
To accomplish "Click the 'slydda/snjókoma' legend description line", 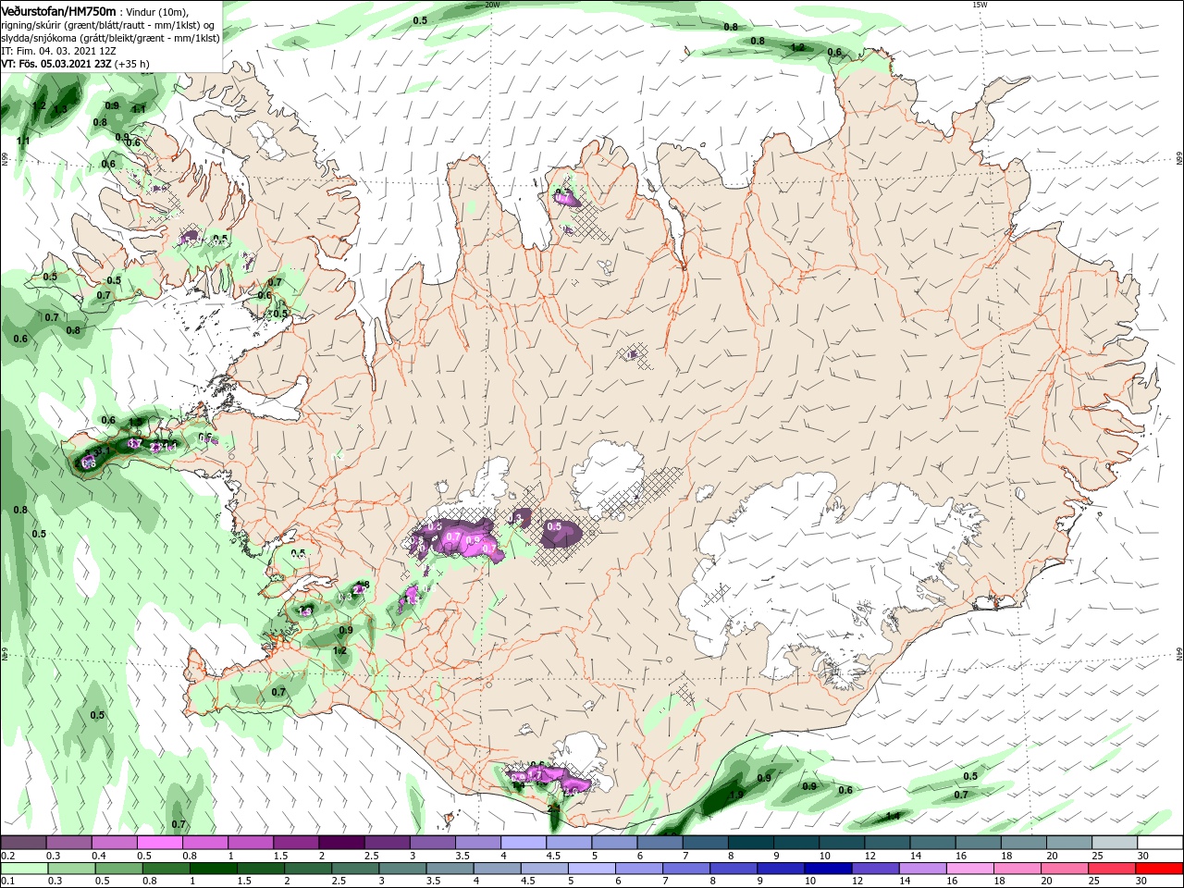I will click(x=110, y=38).
